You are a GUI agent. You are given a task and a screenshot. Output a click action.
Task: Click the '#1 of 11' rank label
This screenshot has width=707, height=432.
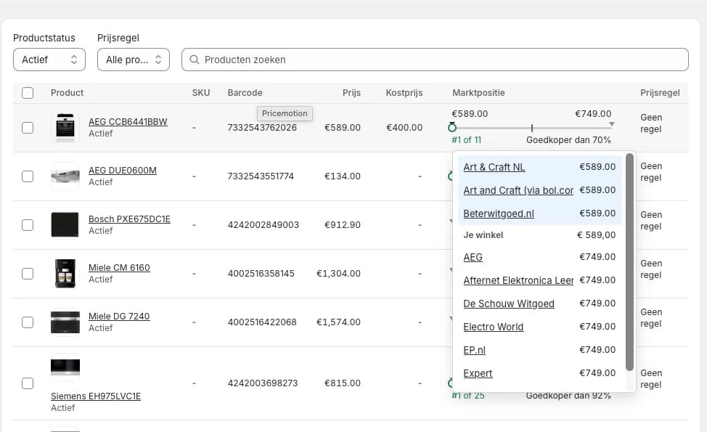coord(466,140)
